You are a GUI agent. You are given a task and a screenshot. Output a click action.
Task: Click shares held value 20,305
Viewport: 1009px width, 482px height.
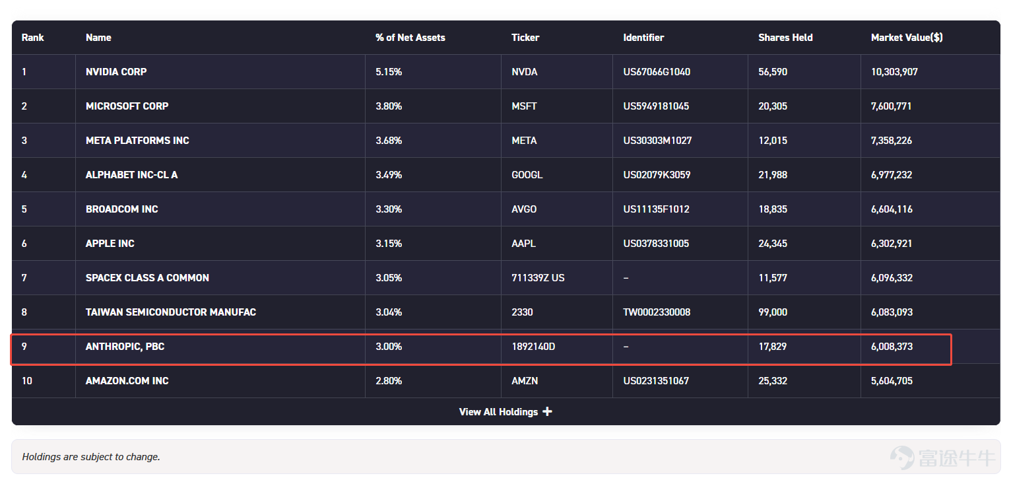point(773,106)
